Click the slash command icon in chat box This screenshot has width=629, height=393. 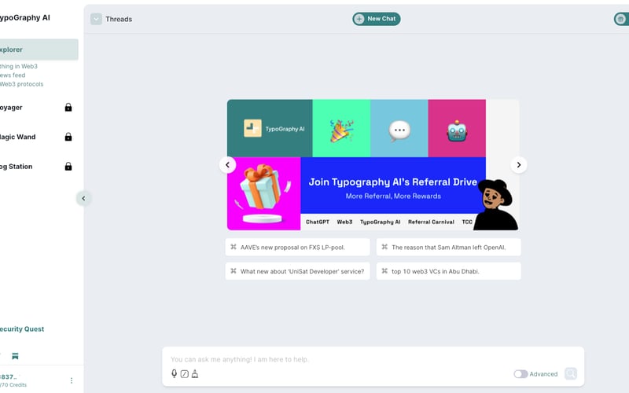click(x=185, y=374)
